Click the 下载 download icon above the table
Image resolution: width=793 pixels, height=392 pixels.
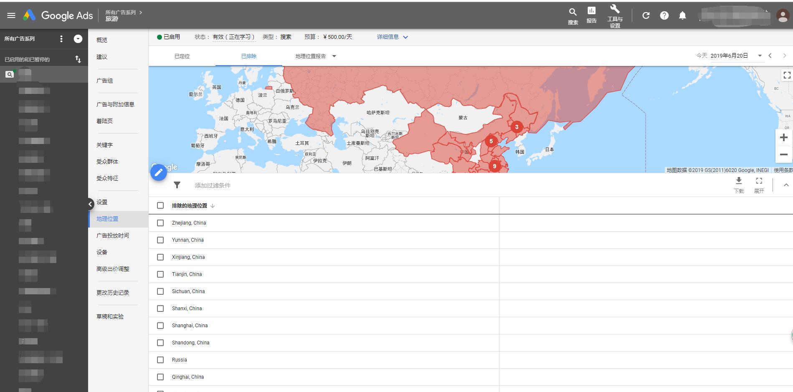(739, 182)
